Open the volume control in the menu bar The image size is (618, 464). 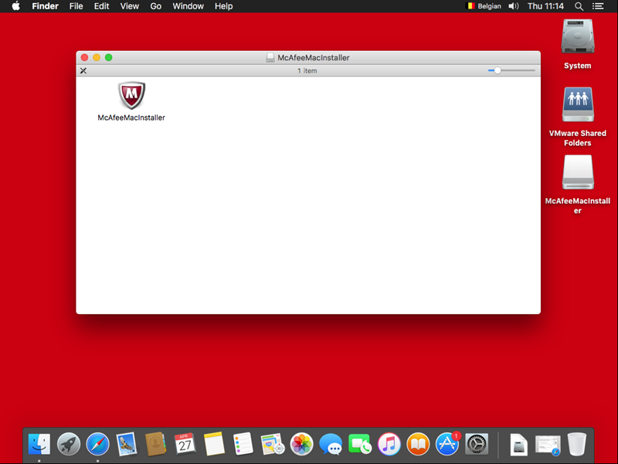[514, 6]
